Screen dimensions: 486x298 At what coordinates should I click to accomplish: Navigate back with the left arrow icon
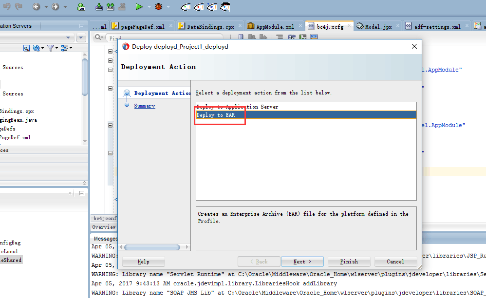(36, 6)
